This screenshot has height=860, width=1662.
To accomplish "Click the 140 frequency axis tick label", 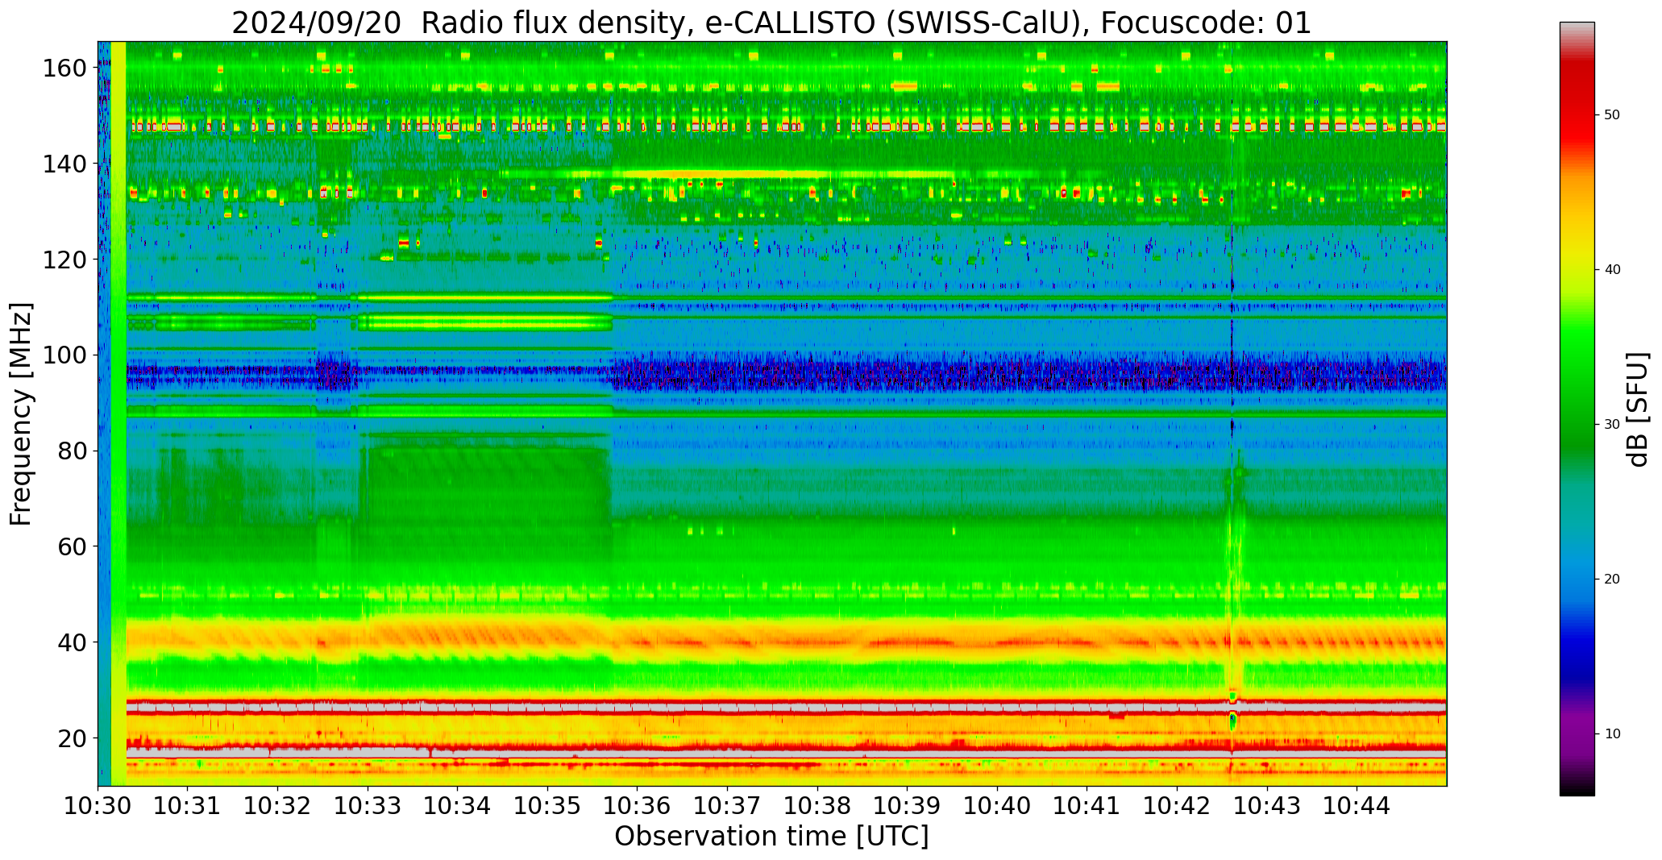I will 65,164.
